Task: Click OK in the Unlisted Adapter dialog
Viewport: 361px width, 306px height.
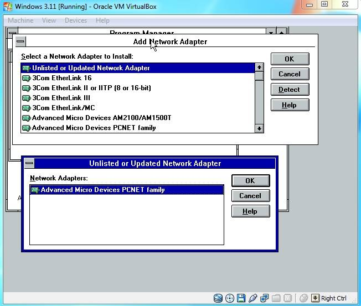Action: tap(250, 180)
